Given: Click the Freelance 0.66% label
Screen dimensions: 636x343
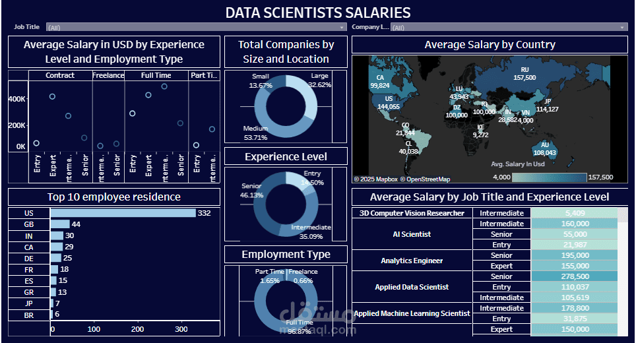Looking at the screenshot, I should tap(303, 276).
